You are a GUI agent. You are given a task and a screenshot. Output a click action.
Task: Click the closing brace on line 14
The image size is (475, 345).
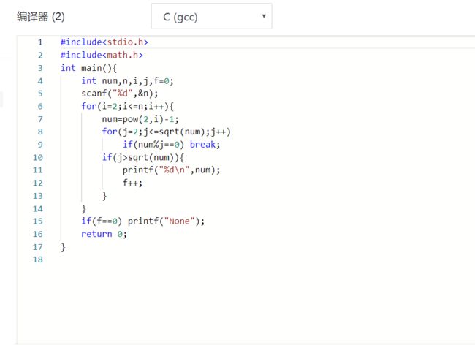coord(83,209)
